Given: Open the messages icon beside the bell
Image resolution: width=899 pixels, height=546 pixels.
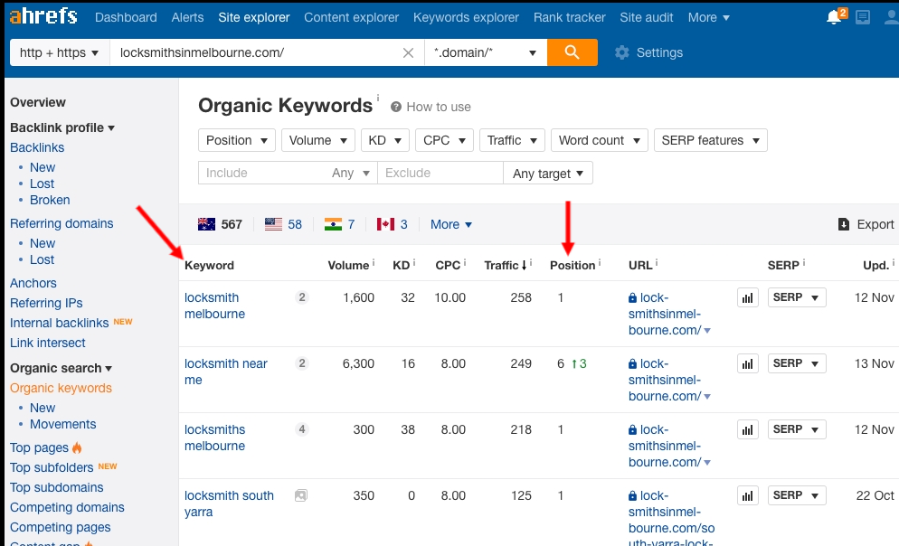Looking at the screenshot, I should coord(862,18).
